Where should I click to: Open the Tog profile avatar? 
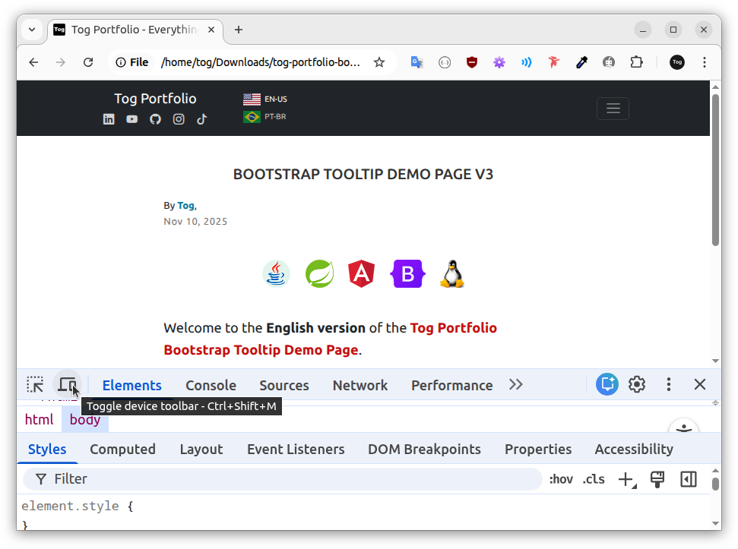[x=676, y=62]
